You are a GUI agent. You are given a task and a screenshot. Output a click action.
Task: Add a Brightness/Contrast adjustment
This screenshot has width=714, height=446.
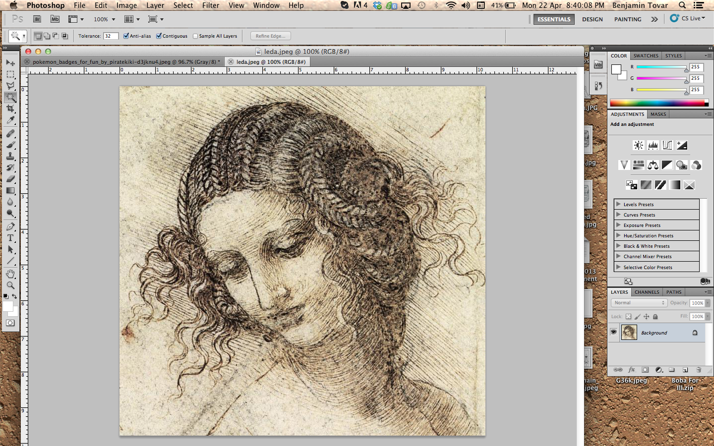[639, 145]
